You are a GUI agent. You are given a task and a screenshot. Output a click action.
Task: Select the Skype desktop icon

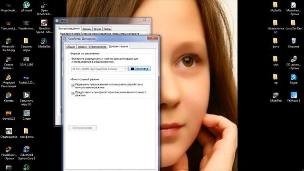294,77
